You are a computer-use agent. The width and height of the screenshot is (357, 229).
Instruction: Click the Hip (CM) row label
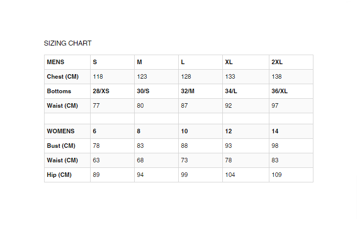[59, 175]
